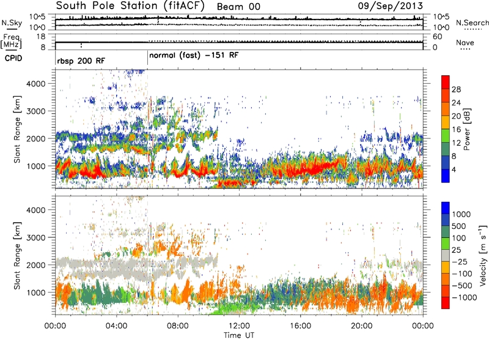Click the blue bottom of the Power color bar
This screenshot has height=339, width=489.
pos(446,176)
